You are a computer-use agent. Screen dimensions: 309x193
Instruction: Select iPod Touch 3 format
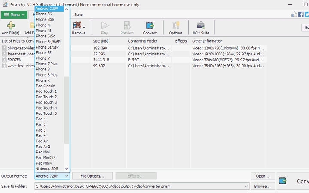pyautogui.click(x=49, y=102)
